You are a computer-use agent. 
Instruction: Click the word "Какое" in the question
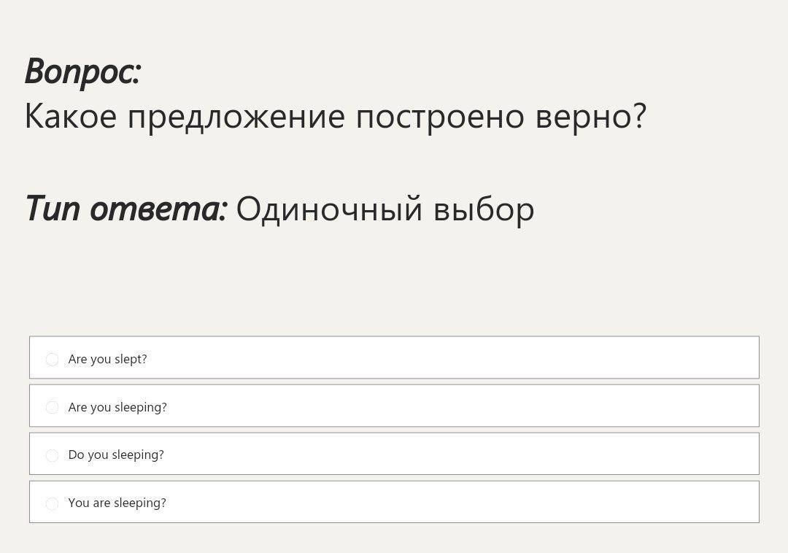point(71,116)
